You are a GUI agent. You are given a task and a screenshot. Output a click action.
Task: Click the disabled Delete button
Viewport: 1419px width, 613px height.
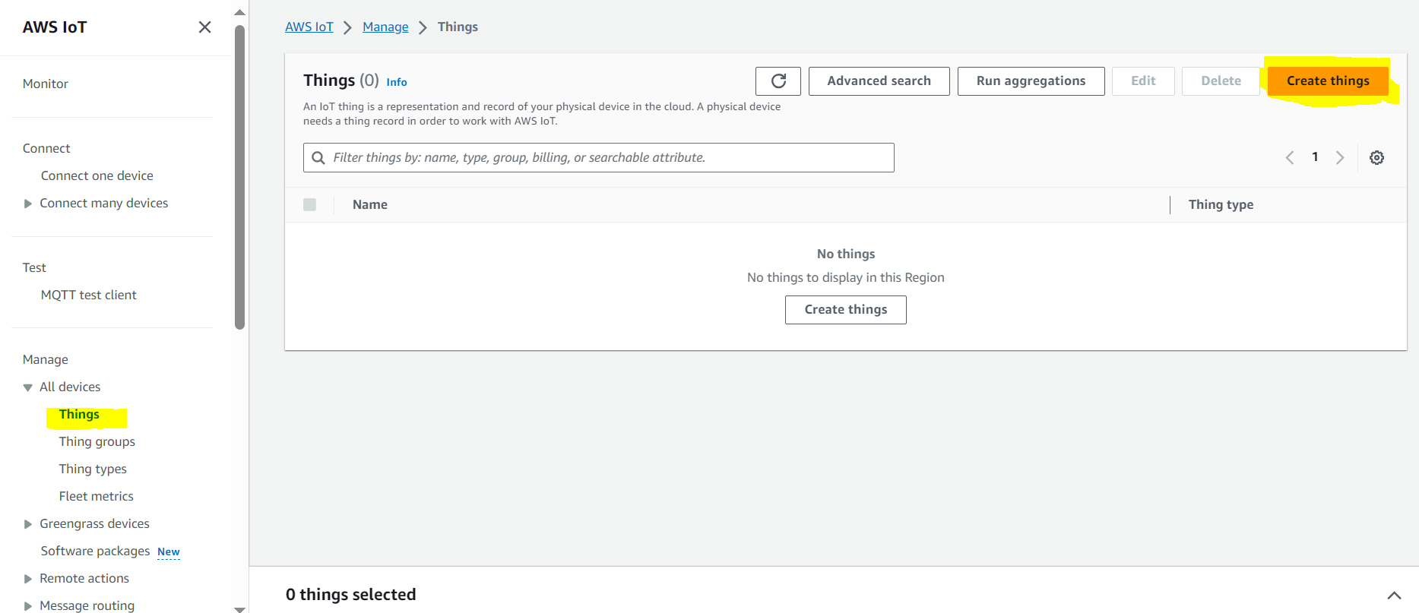[x=1221, y=81]
